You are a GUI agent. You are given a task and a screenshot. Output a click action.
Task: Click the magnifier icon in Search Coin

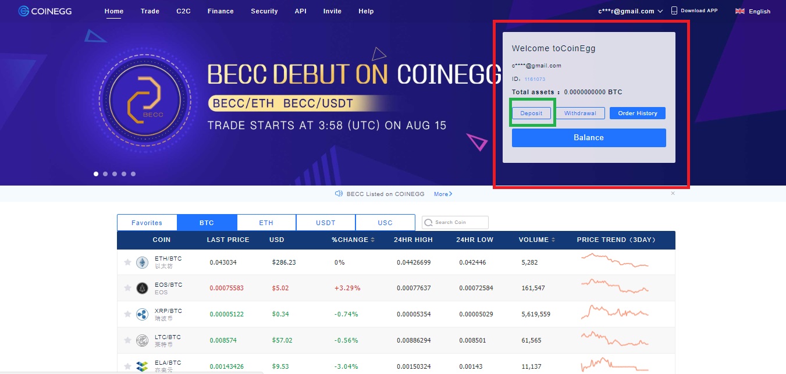pos(429,222)
